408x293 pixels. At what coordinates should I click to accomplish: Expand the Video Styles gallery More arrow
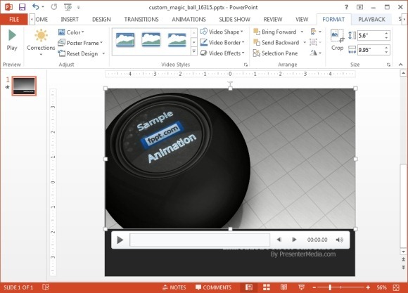(x=194, y=51)
